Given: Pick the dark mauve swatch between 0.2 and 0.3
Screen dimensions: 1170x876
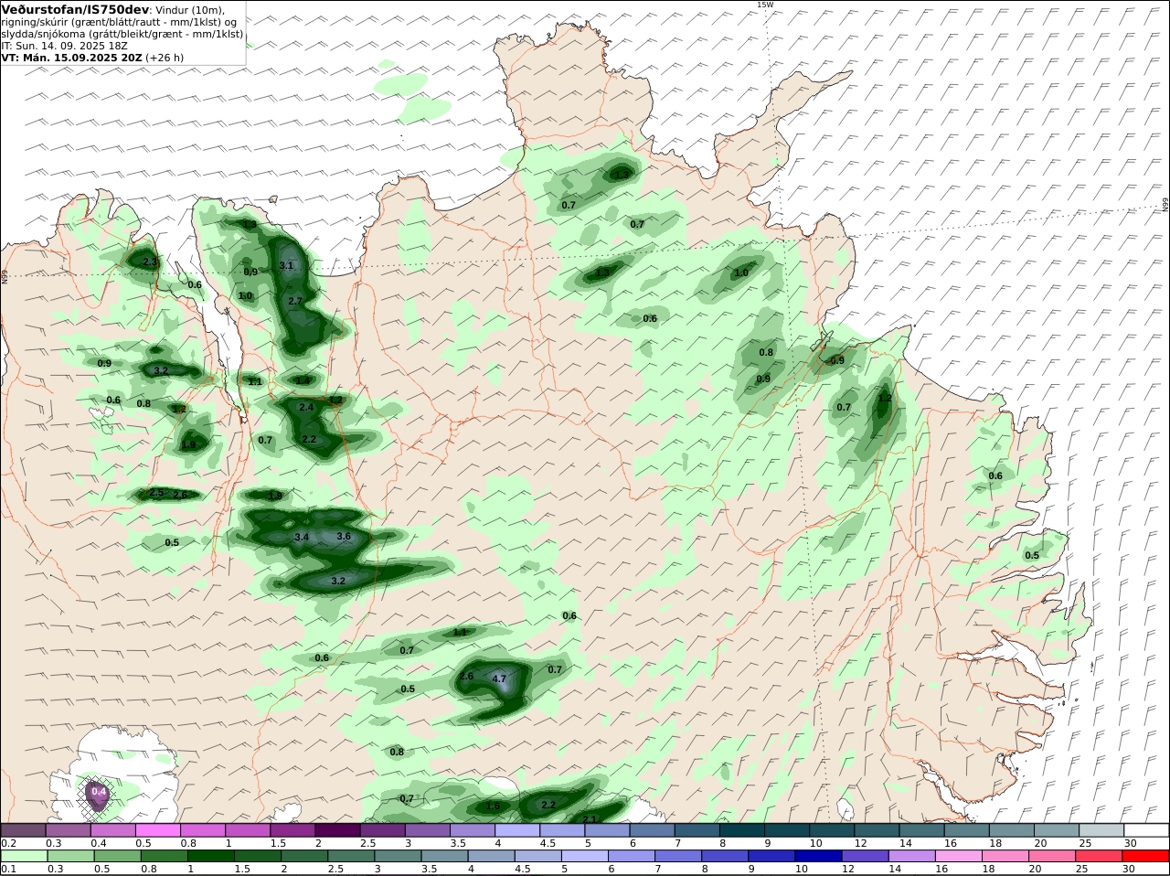Looking at the screenshot, I should 24,830.
